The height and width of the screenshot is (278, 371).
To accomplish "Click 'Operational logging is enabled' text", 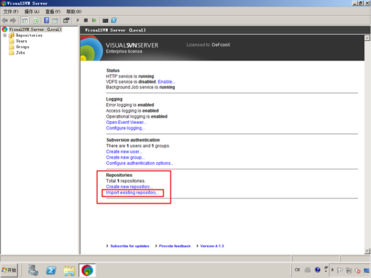I will (x=137, y=117).
